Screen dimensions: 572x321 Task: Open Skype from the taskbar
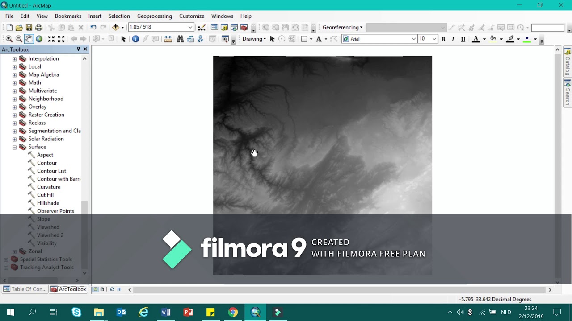pyautogui.click(x=76, y=312)
